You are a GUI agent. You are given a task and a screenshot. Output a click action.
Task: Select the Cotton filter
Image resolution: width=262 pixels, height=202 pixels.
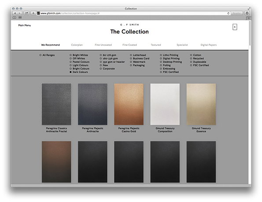pos(196,55)
